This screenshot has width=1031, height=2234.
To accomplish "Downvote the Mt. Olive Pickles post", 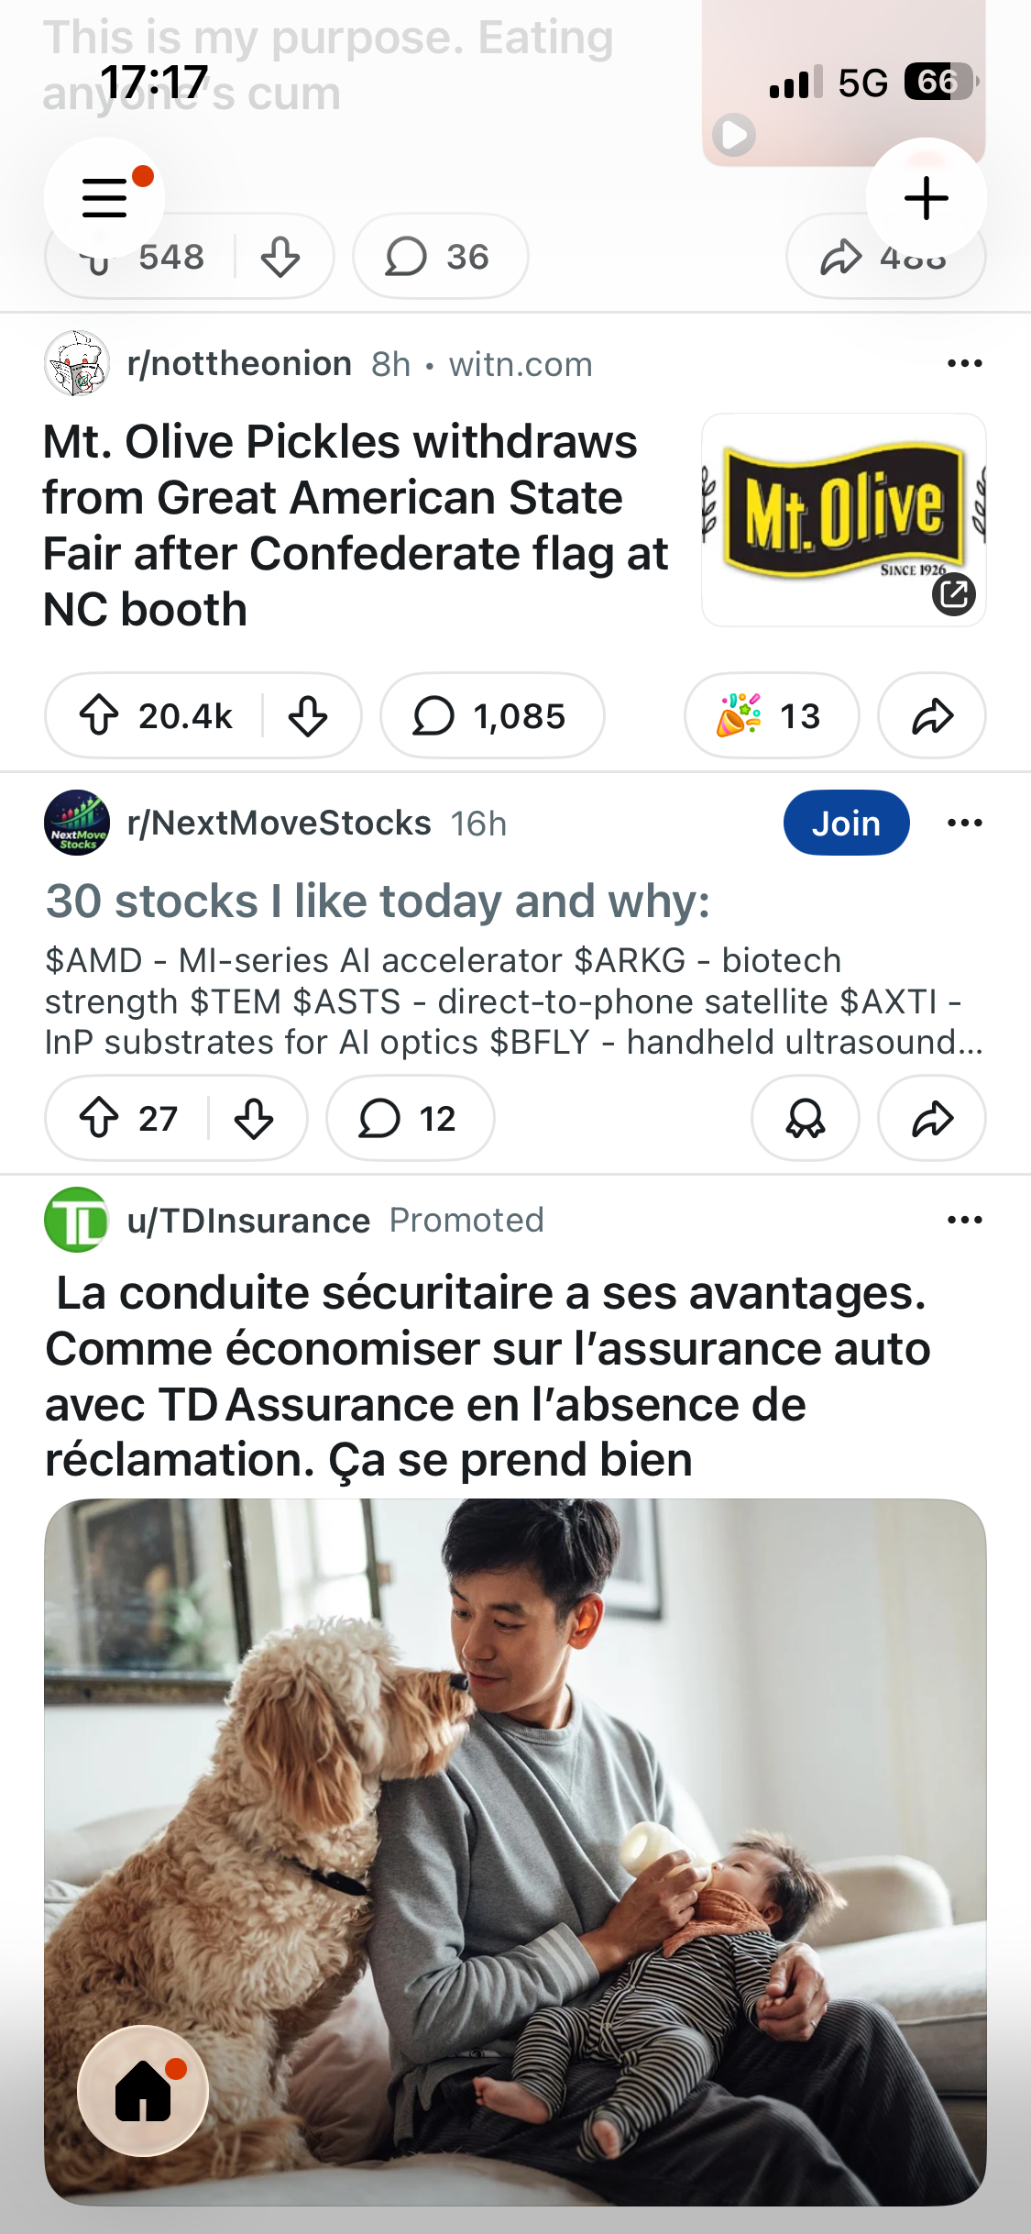I will [308, 715].
